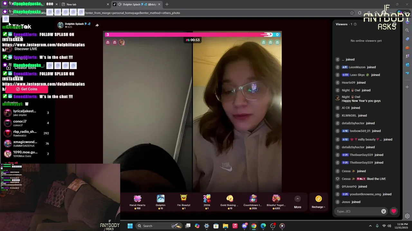Open conor.i7 live from Following list
This screenshot has width=412, height=231.
point(27,123)
